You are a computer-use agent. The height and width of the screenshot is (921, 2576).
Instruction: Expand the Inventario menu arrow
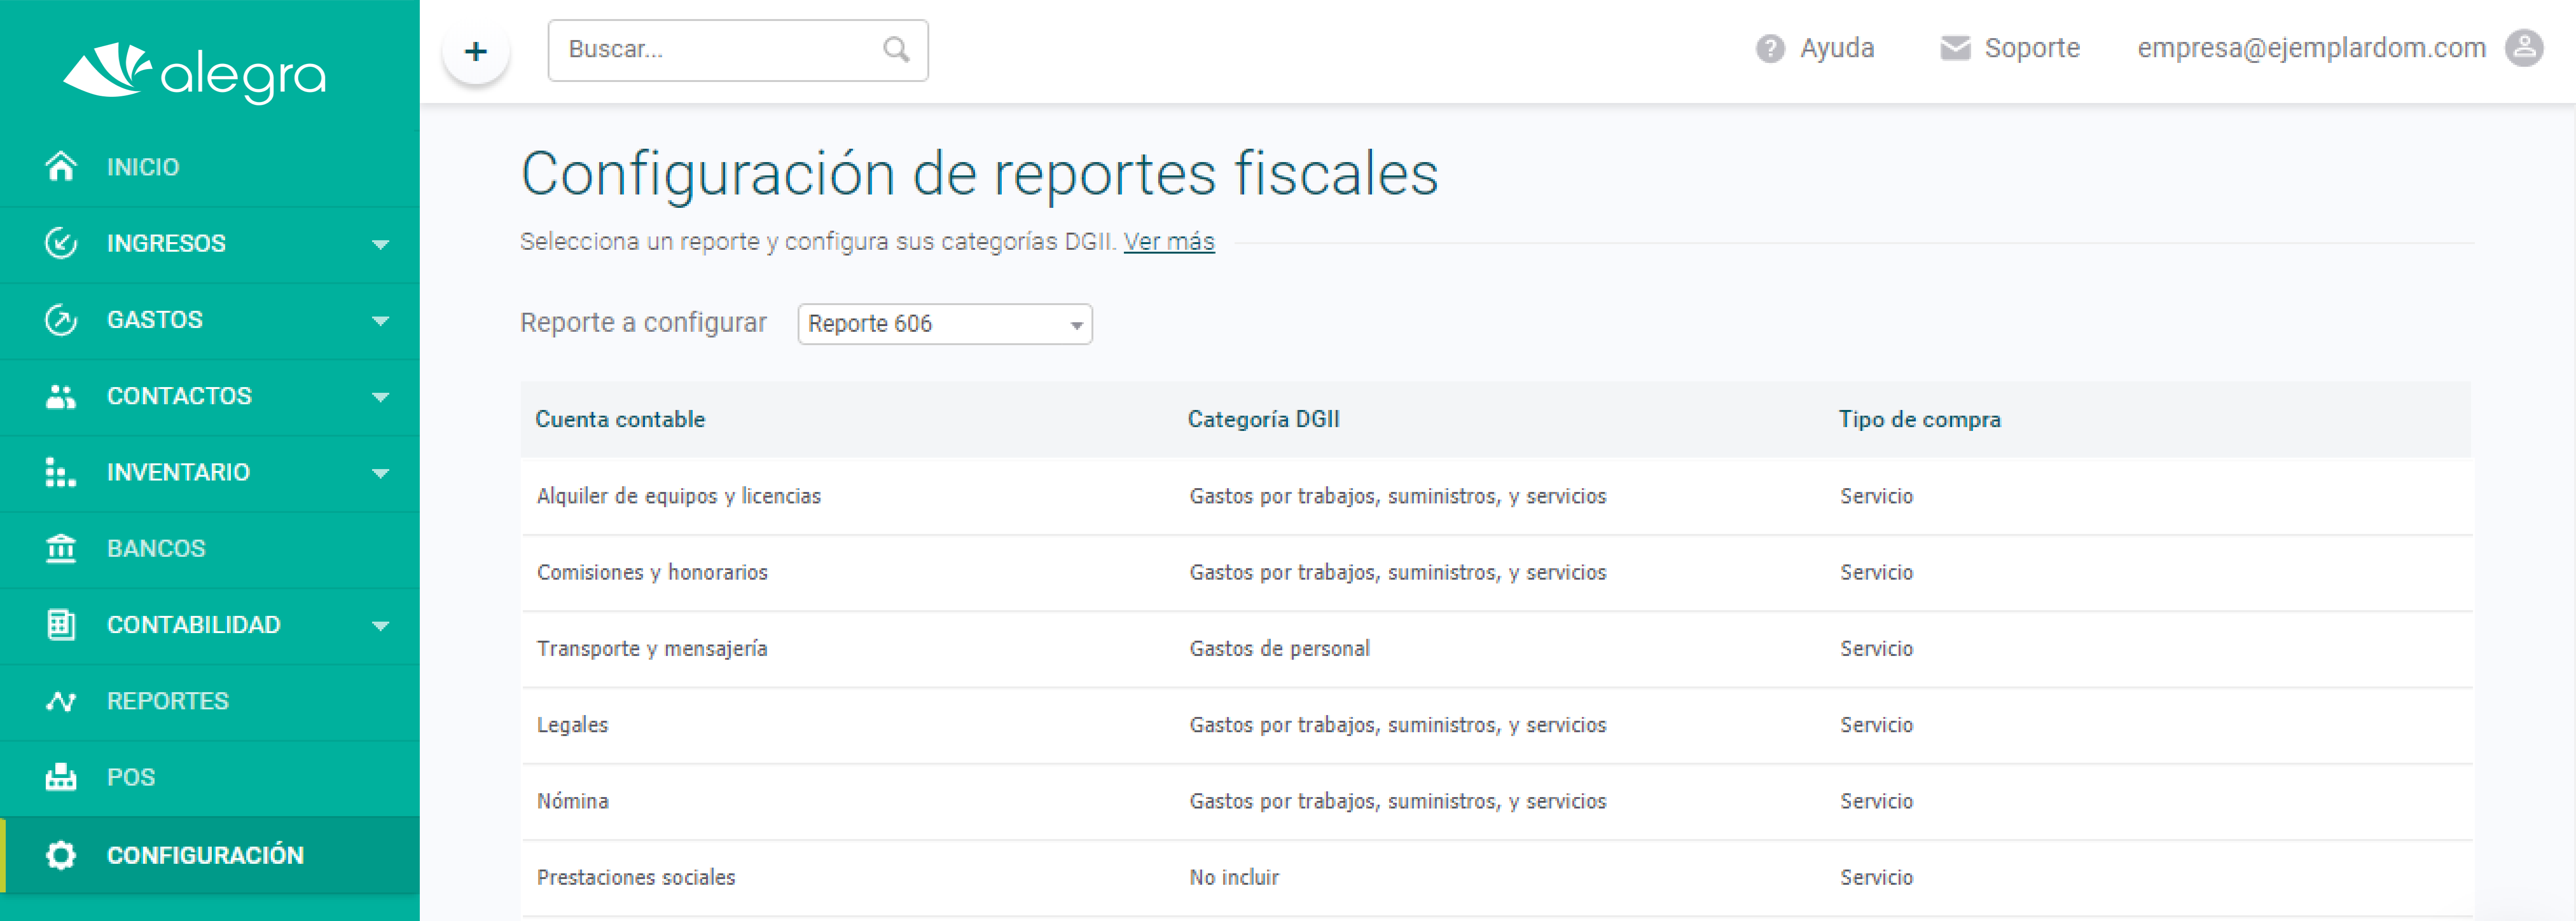pyautogui.click(x=380, y=473)
